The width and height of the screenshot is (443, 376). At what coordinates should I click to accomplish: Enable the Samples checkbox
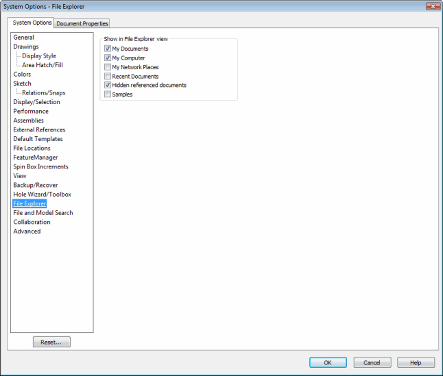108,94
